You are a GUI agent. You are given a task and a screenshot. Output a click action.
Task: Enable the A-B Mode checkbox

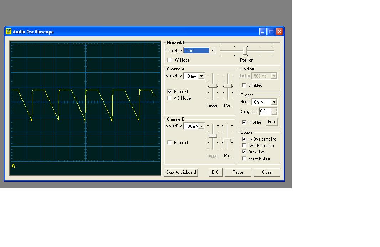pyautogui.click(x=170, y=98)
